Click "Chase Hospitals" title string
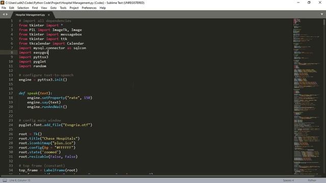Image resolution: width=326 pixels, height=183 pixels. pos(61,139)
